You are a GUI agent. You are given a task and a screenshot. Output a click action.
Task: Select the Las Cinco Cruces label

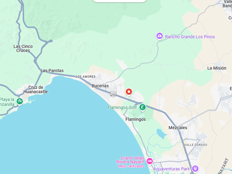[x=23, y=48]
